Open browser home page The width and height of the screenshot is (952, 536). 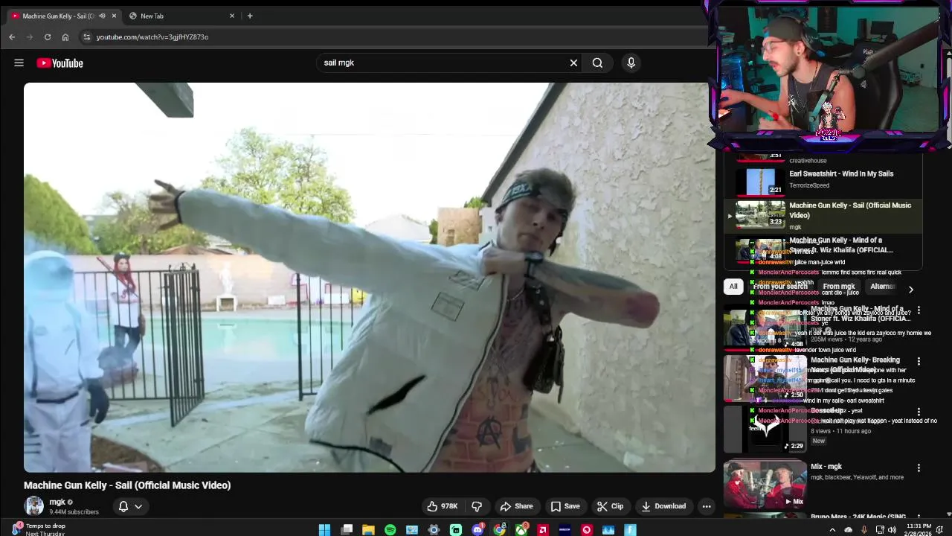click(65, 37)
